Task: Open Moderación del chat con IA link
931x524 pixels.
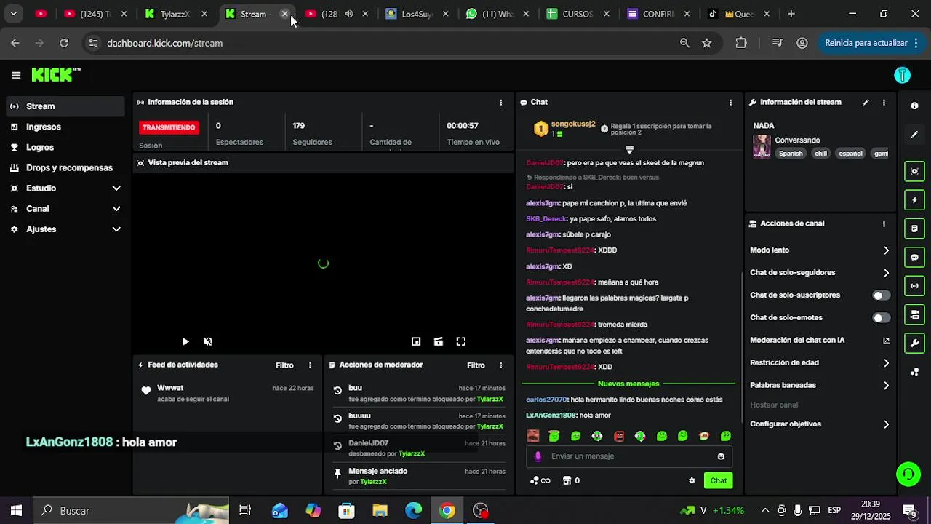Action: pos(820,341)
